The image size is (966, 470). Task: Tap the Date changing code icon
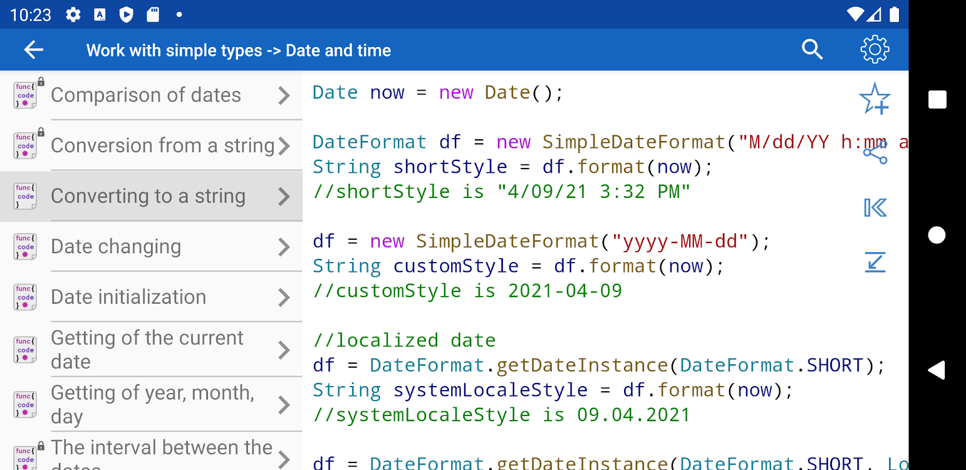click(25, 247)
